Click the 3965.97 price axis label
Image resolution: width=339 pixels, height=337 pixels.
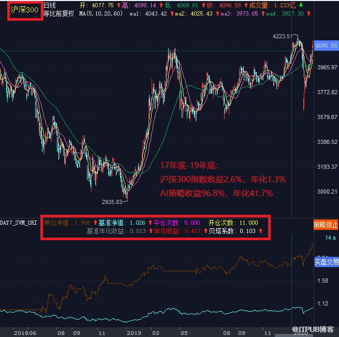[x=327, y=67]
